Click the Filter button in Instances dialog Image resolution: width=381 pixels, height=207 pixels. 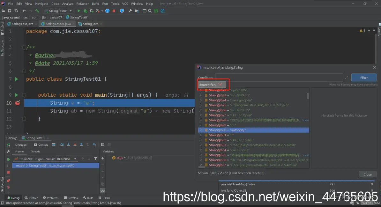pos(364,78)
